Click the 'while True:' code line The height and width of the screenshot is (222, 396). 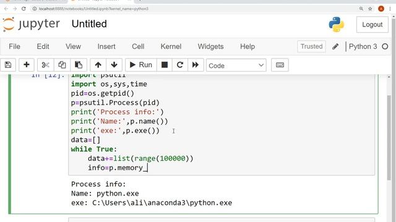94,149
